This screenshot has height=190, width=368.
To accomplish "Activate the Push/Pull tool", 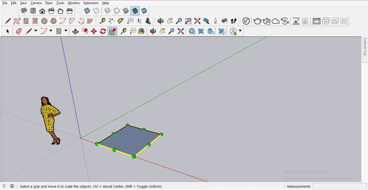I will pyautogui.click(x=75, y=31).
